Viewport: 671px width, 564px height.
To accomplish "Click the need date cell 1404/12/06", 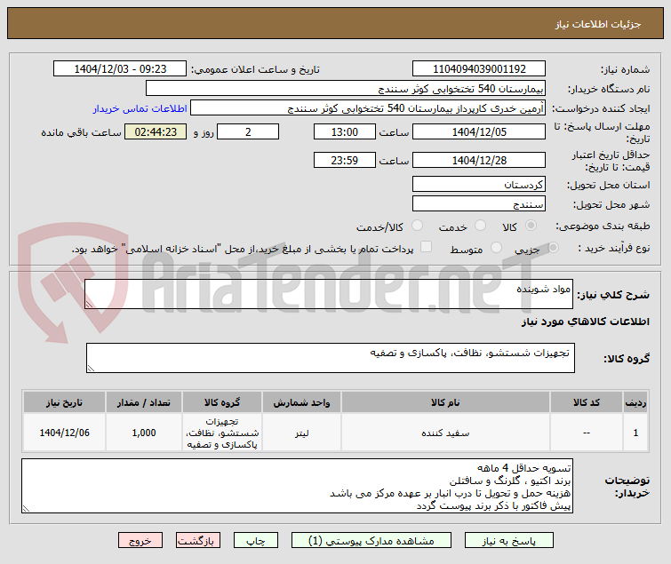I will tap(64, 433).
